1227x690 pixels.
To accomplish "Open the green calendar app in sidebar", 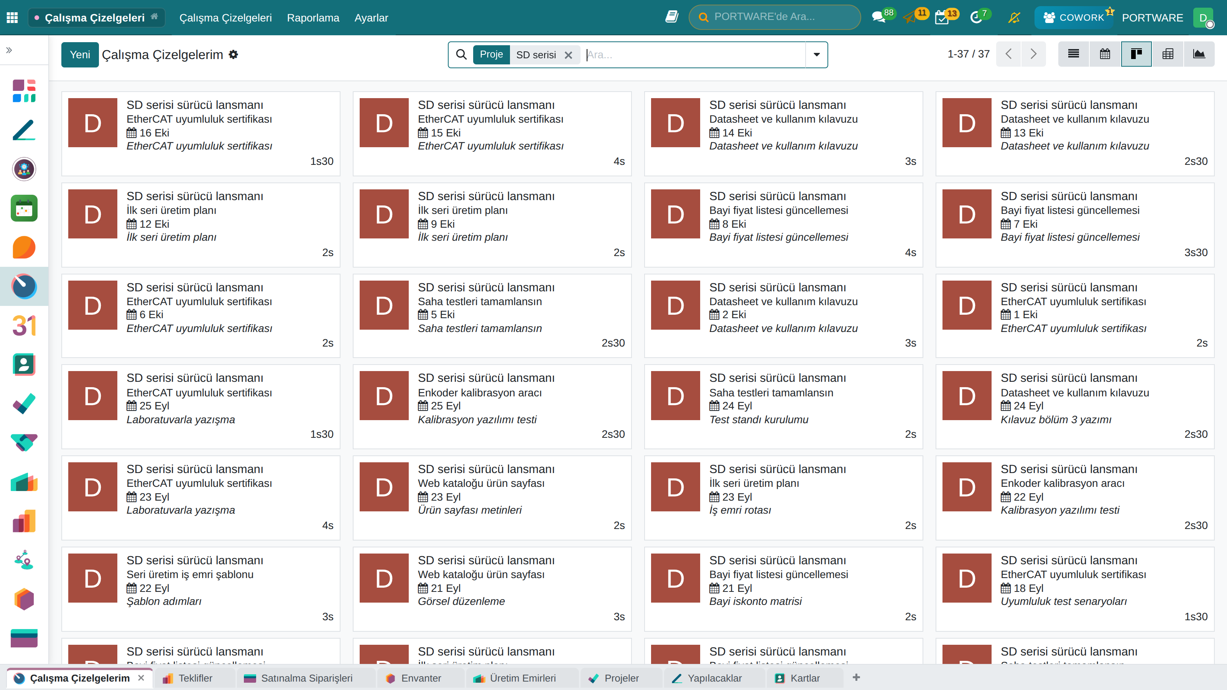I will pyautogui.click(x=24, y=208).
